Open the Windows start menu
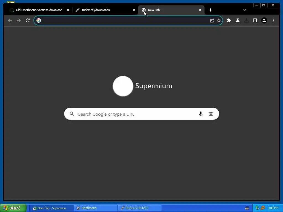 click(x=13, y=208)
